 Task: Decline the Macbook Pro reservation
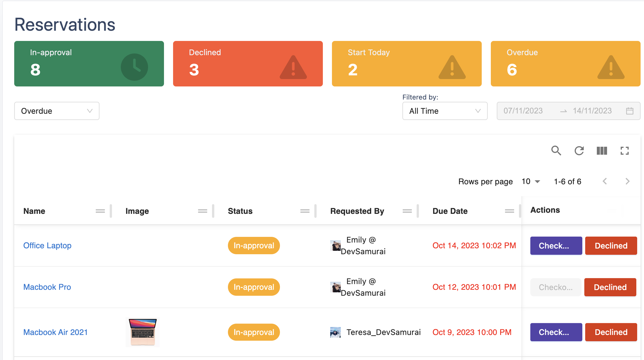point(610,287)
